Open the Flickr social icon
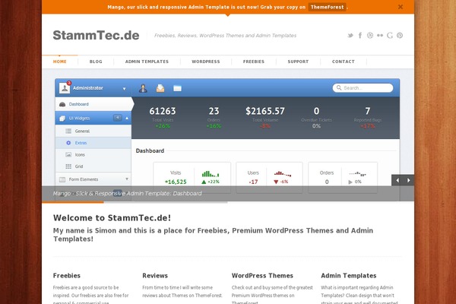456x304 pixels. click(x=380, y=36)
